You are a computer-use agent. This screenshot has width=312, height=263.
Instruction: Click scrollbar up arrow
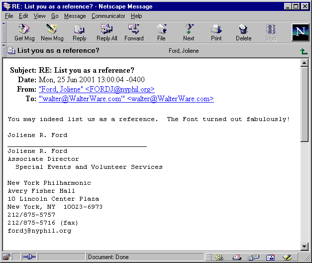[304, 63]
